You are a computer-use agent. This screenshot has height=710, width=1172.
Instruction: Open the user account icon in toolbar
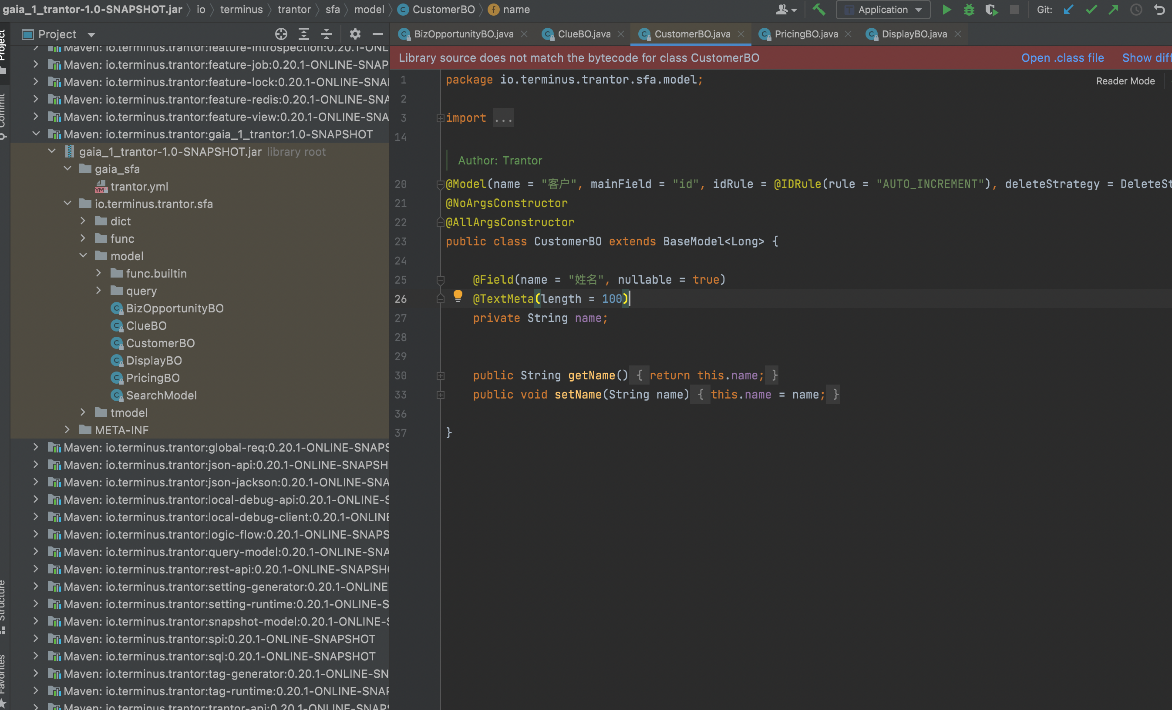(x=786, y=10)
